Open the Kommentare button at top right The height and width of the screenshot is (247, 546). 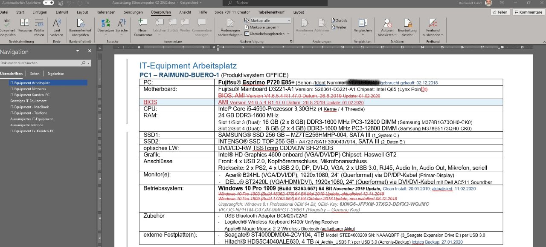point(529,12)
